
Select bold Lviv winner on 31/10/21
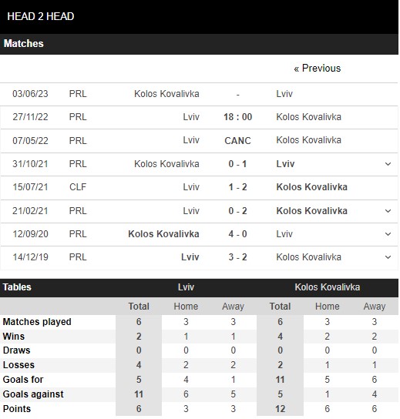point(285,164)
